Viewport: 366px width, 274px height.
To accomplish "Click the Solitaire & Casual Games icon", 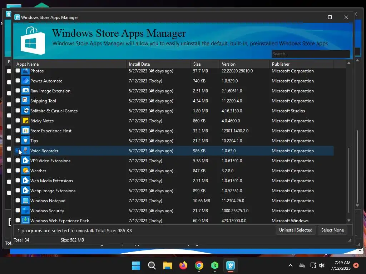I will pyautogui.click(x=25, y=111).
